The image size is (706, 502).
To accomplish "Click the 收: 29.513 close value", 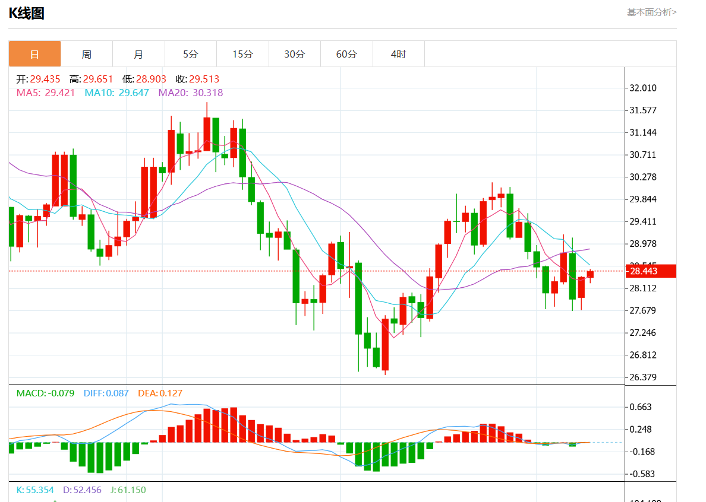I will point(197,79).
